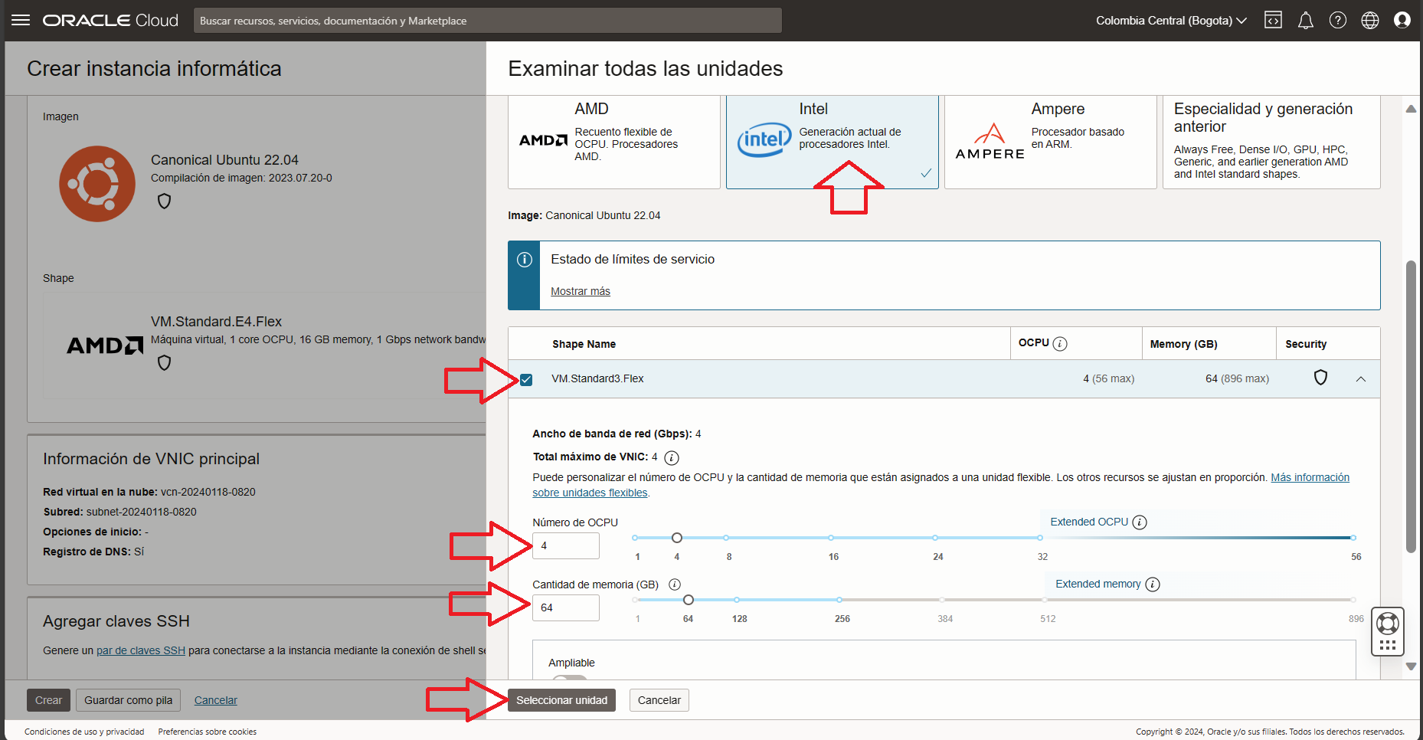Click Cantidad de memoria info icon
Viewport: 1423px width, 740px height.
click(x=675, y=584)
